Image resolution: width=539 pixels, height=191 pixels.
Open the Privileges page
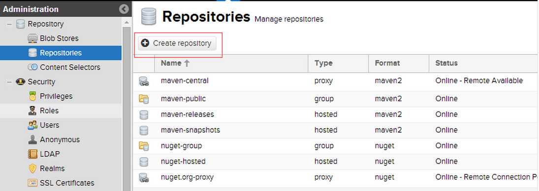click(x=56, y=96)
